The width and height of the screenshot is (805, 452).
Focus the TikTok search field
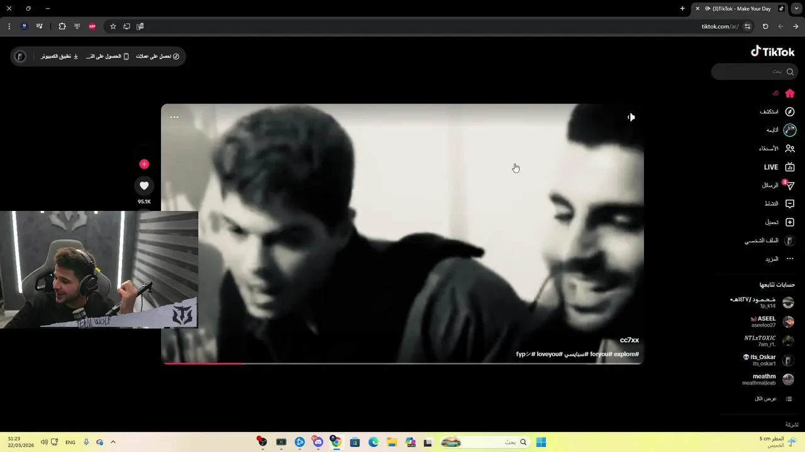coord(755,72)
